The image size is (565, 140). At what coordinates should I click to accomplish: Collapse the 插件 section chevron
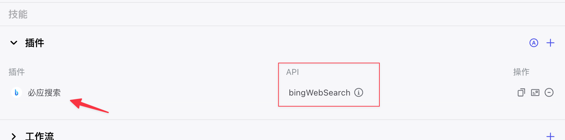(14, 43)
